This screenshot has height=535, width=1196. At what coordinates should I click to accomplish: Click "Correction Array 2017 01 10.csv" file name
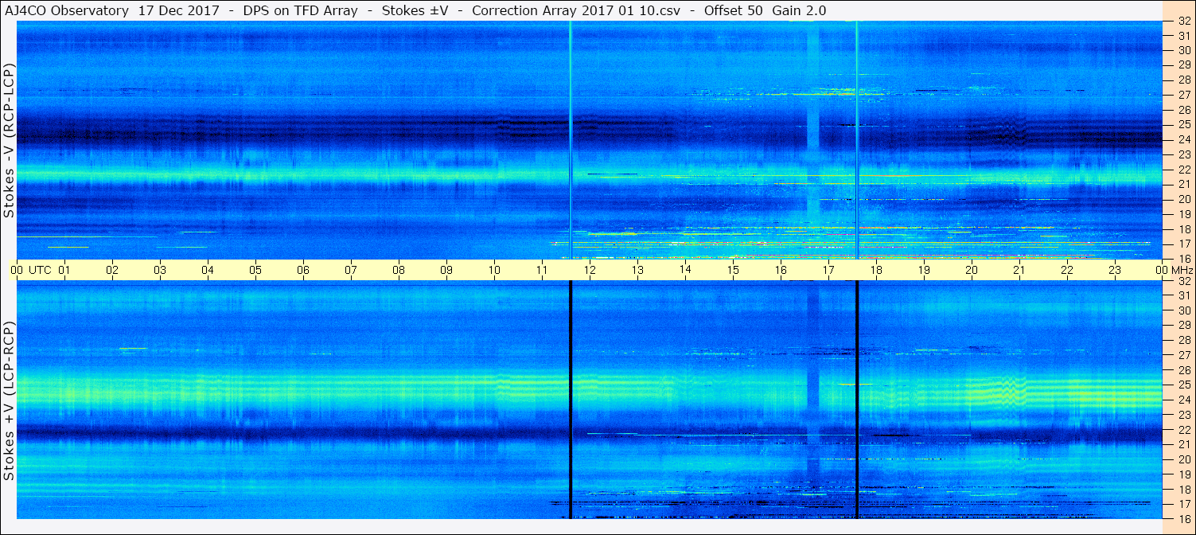[x=578, y=11]
